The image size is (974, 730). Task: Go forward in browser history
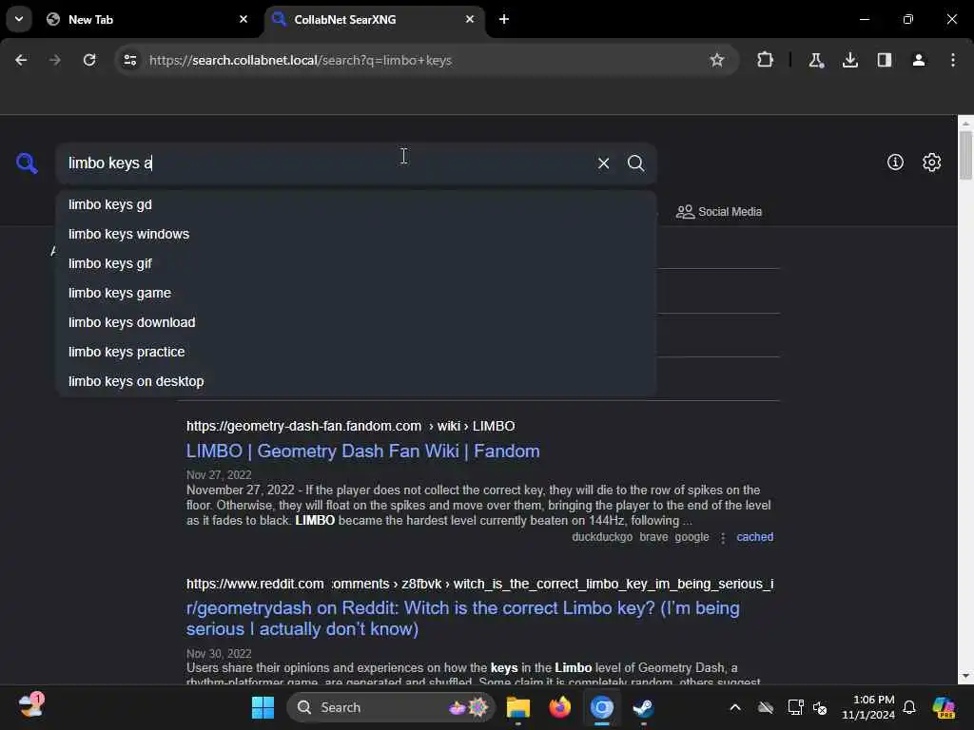54,60
